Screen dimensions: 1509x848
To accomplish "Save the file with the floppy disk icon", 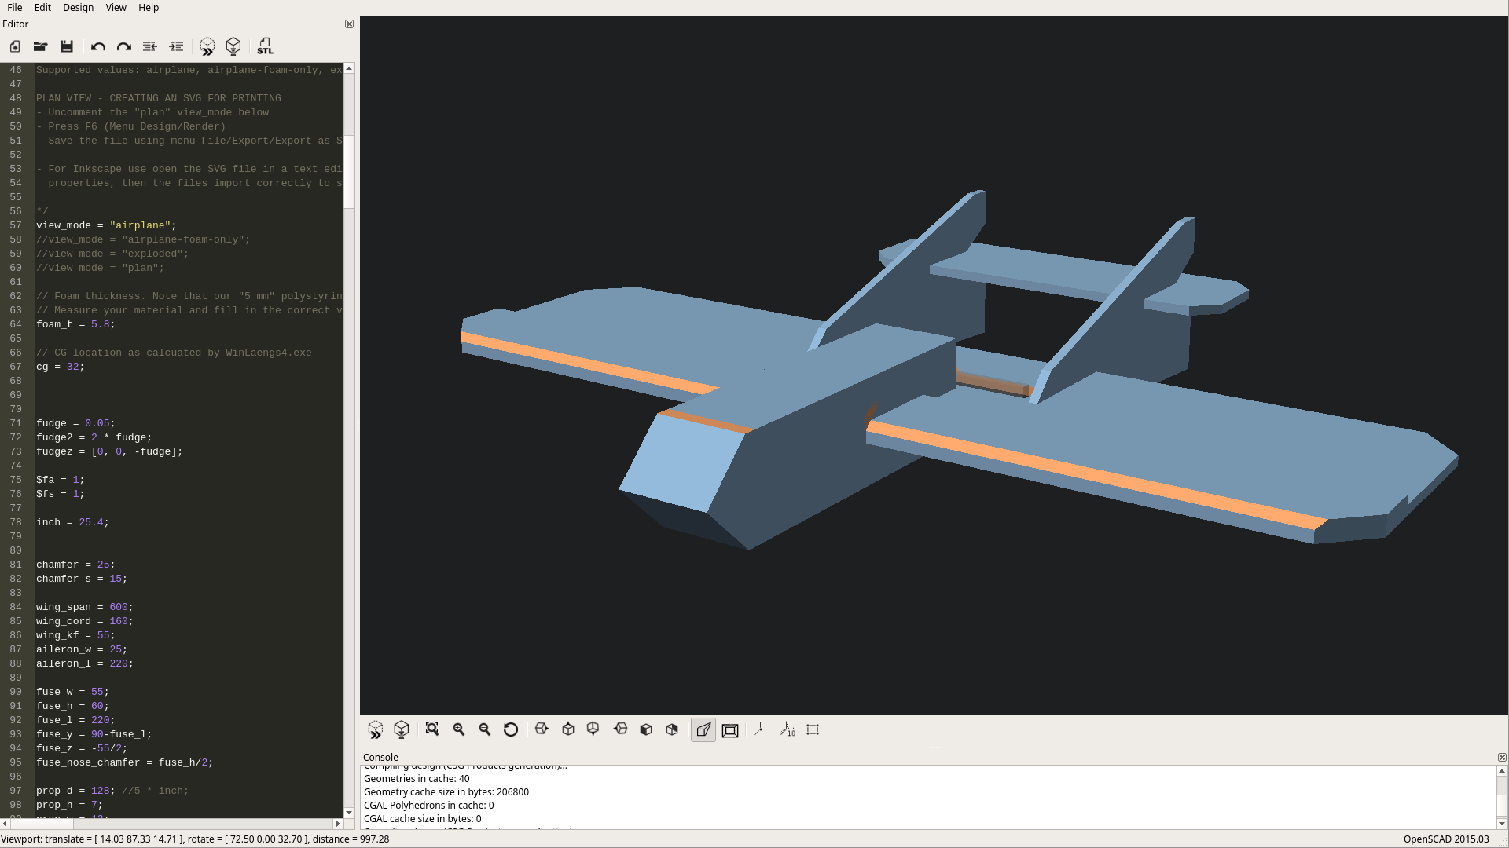I will coord(67,47).
